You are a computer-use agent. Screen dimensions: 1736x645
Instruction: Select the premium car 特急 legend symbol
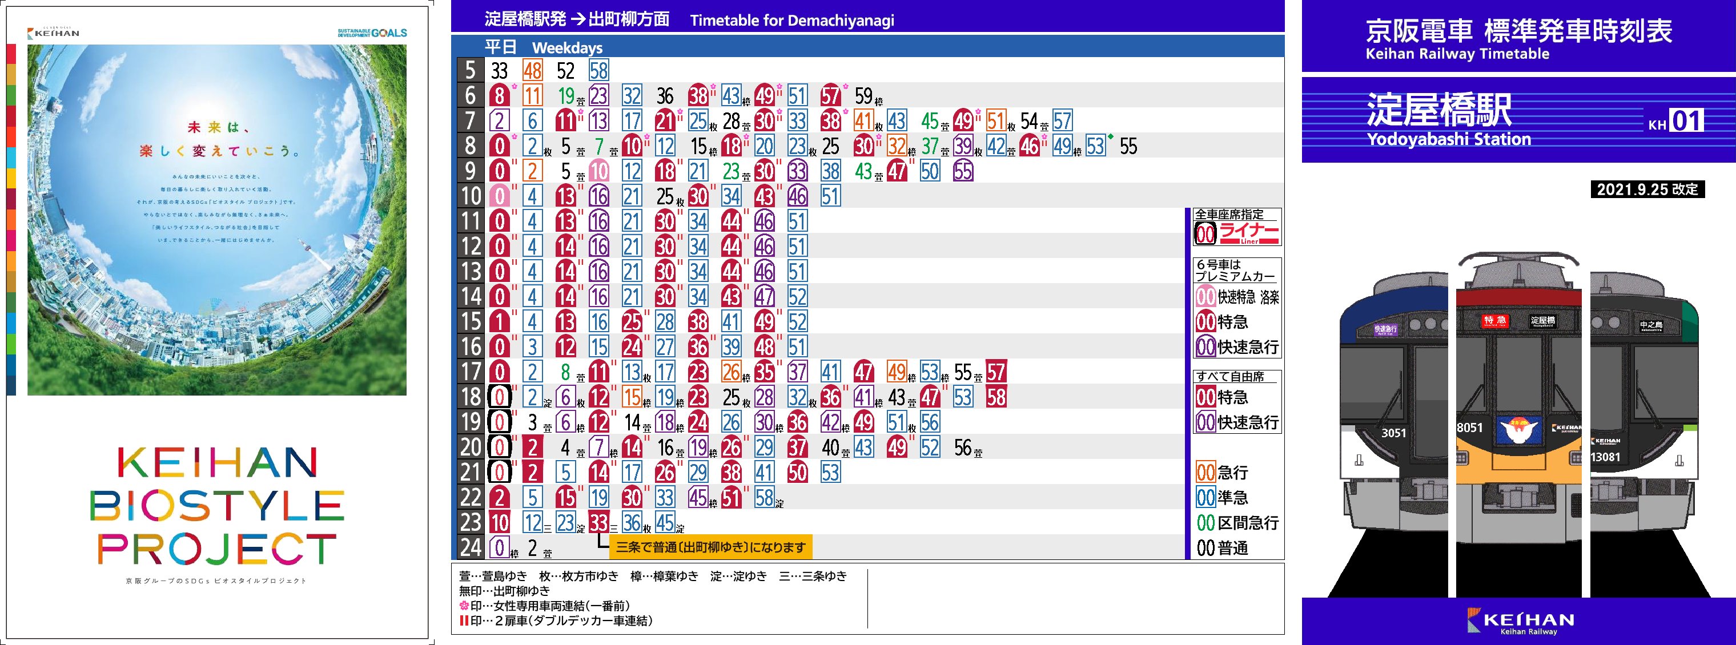coord(1205,322)
